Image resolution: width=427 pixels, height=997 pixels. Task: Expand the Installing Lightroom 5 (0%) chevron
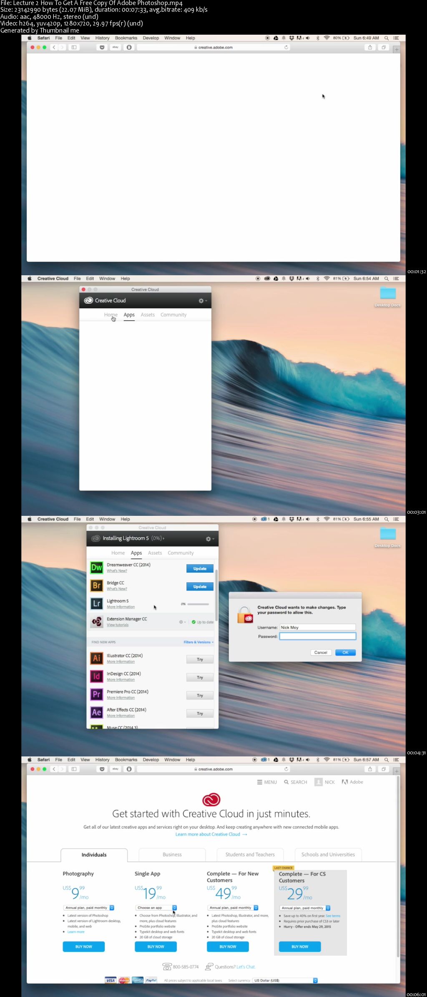[163, 538]
